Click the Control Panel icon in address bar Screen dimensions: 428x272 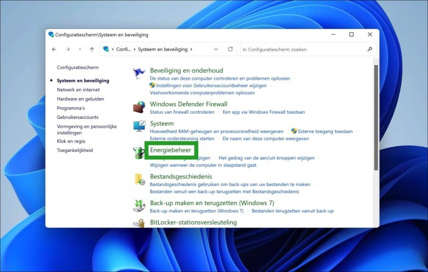106,49
